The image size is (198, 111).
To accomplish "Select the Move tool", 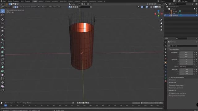I will pos(2,19).
